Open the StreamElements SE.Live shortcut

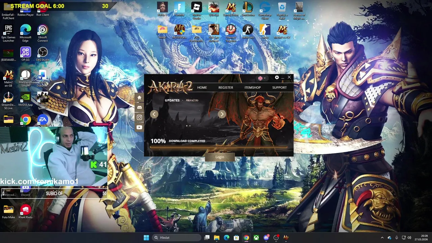coord(8,101)
